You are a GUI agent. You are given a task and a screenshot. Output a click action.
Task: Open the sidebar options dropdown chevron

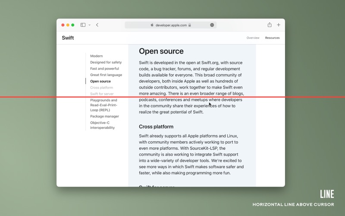click(x=90, y=25)
